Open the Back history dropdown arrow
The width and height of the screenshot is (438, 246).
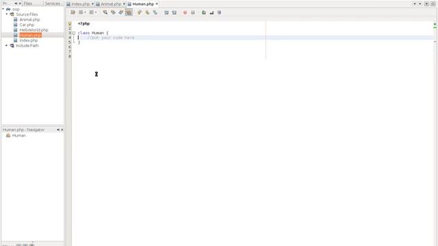click(85, 12)
